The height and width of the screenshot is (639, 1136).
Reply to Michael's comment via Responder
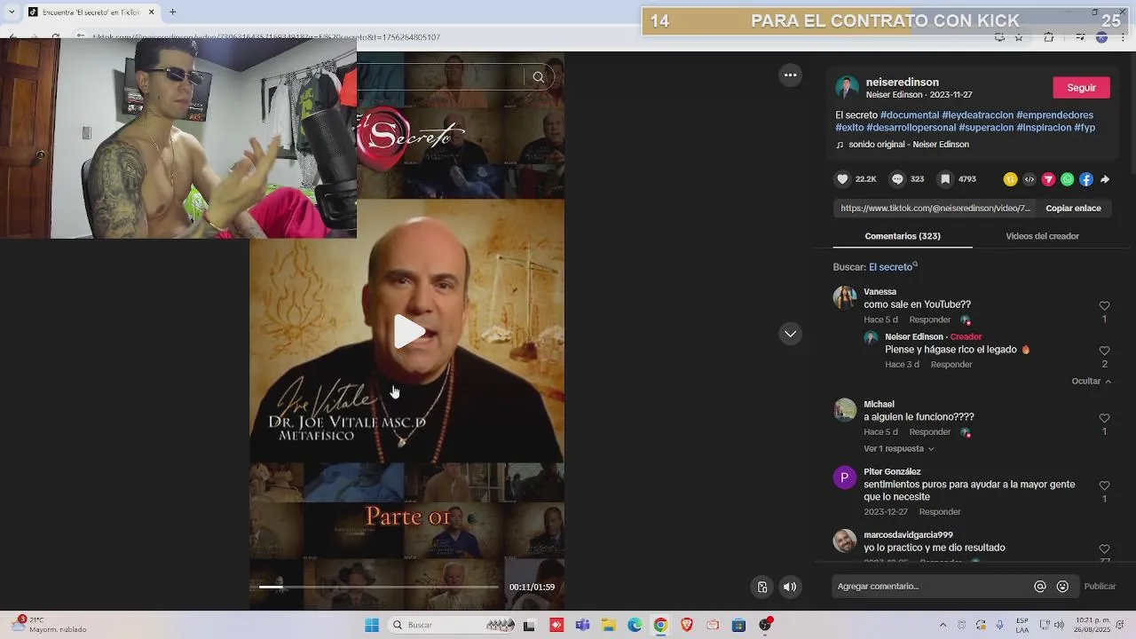pos(930,432)
